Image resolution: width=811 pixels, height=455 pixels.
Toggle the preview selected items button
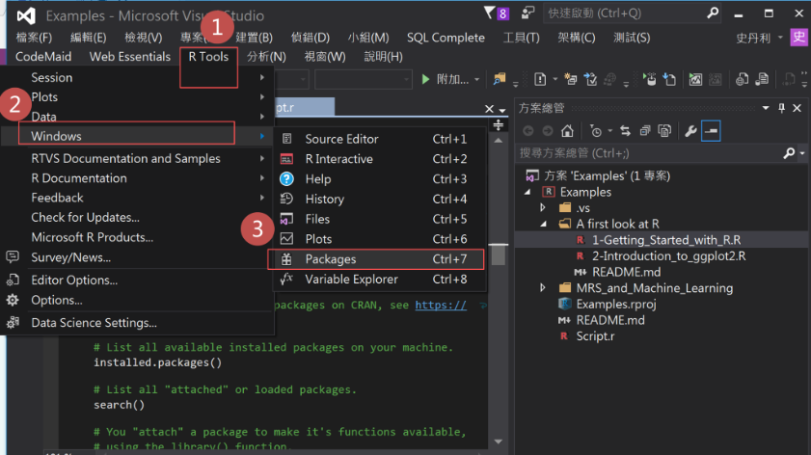pos(711,131)
